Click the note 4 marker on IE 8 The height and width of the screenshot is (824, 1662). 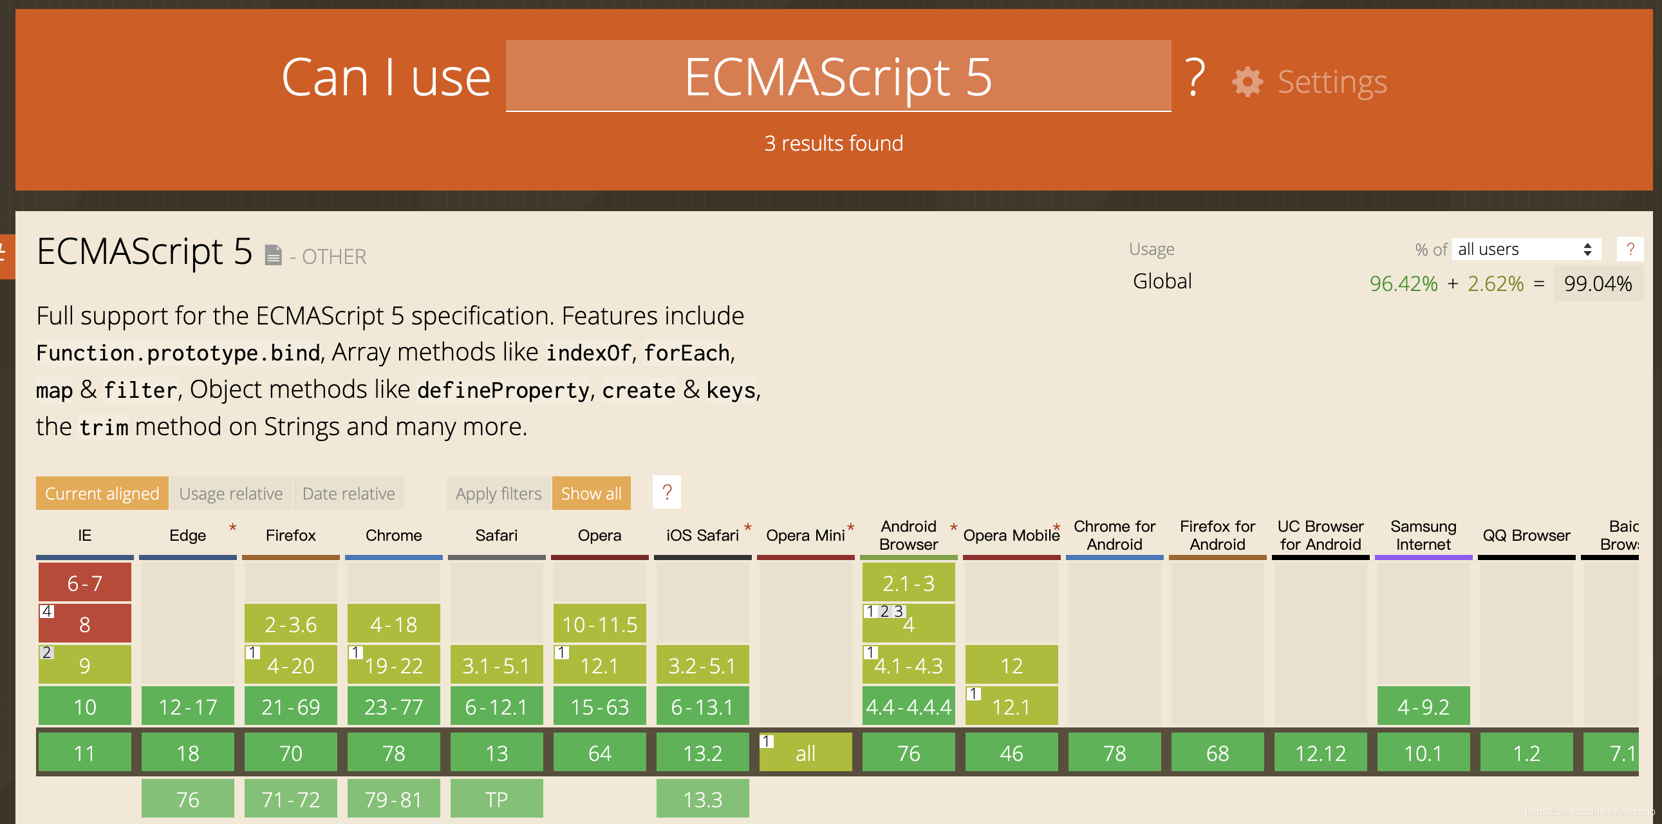click(x=46, y=611)
